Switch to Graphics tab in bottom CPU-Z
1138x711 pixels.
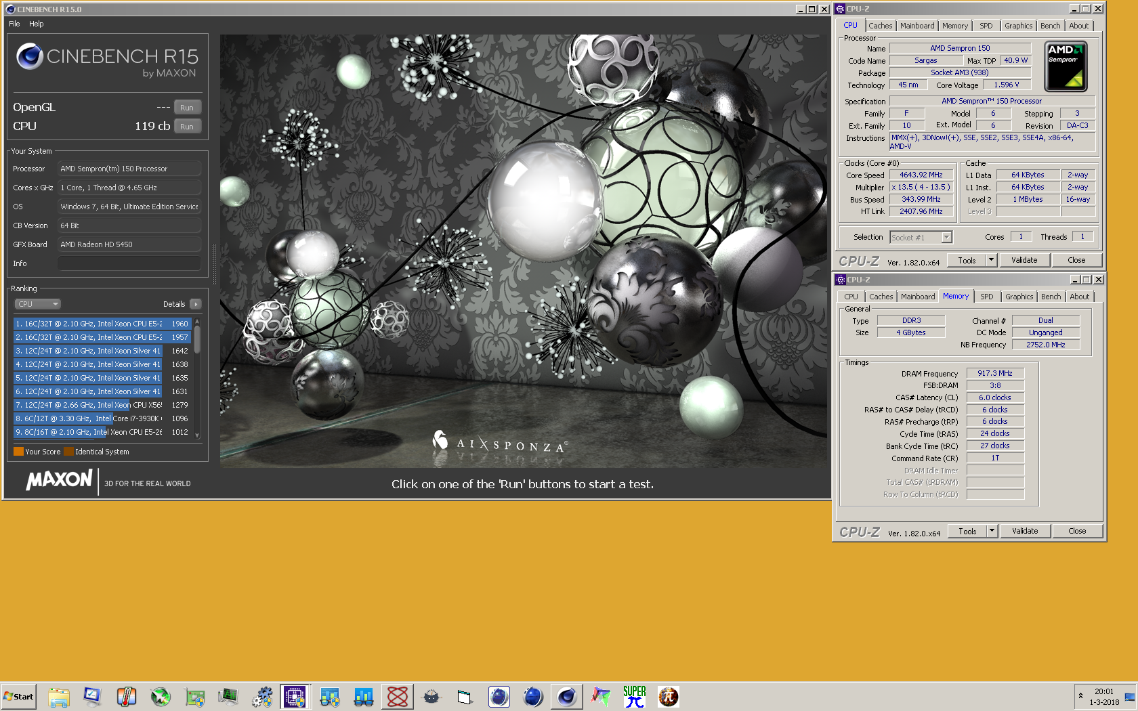(1019, 297)
